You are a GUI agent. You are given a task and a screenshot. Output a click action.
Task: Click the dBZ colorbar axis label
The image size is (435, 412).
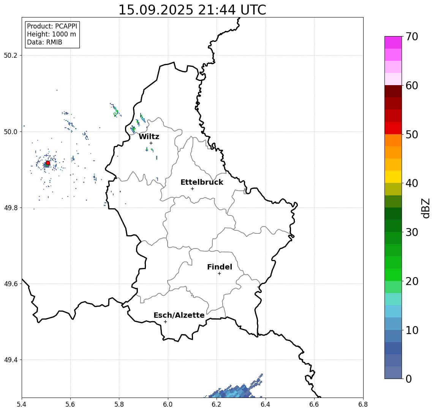425,208
